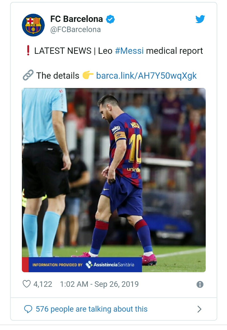Click the pointing hand emoji

88,75
